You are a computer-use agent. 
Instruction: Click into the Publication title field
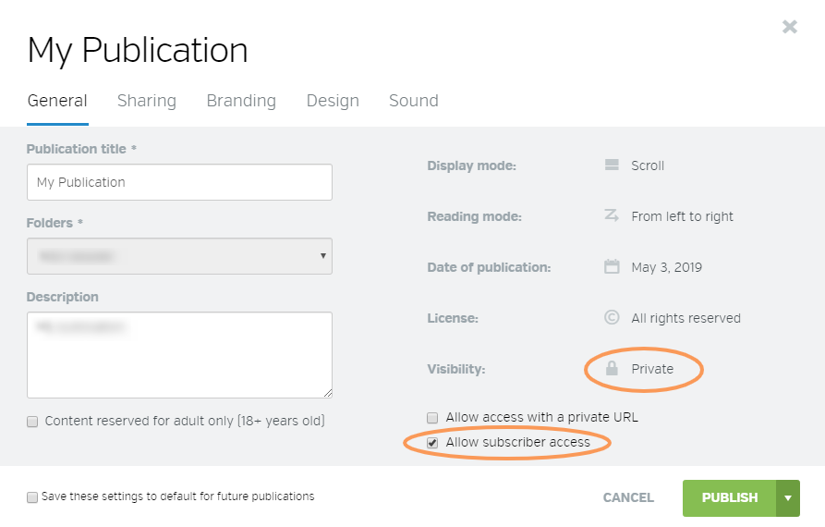[179, 183]
